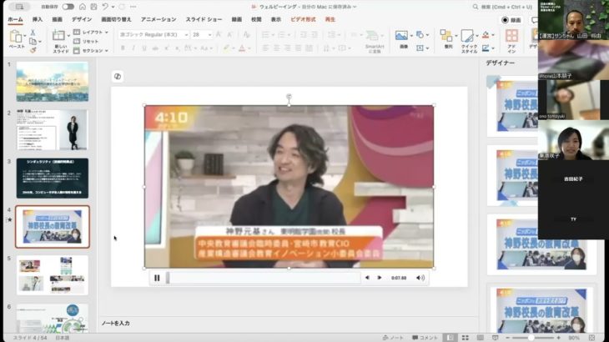
Task: Open the 再生 (Playback) ribbon tab
Action: (330, 19)
